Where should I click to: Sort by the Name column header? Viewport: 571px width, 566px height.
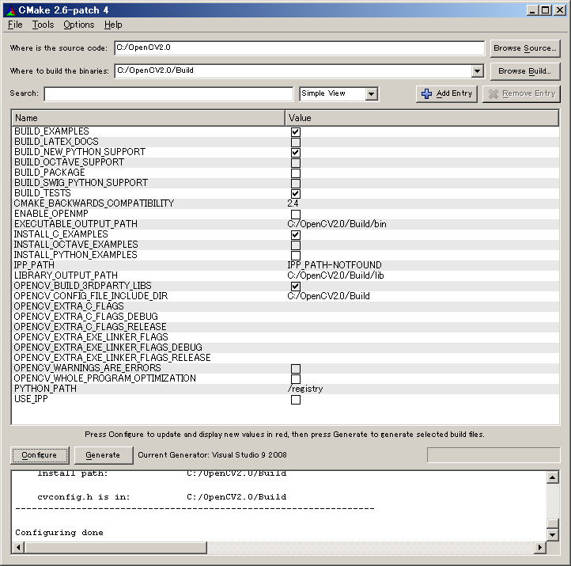pos(148,118)
